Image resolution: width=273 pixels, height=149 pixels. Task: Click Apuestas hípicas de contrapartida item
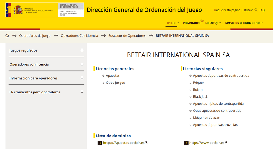(218, 104)
